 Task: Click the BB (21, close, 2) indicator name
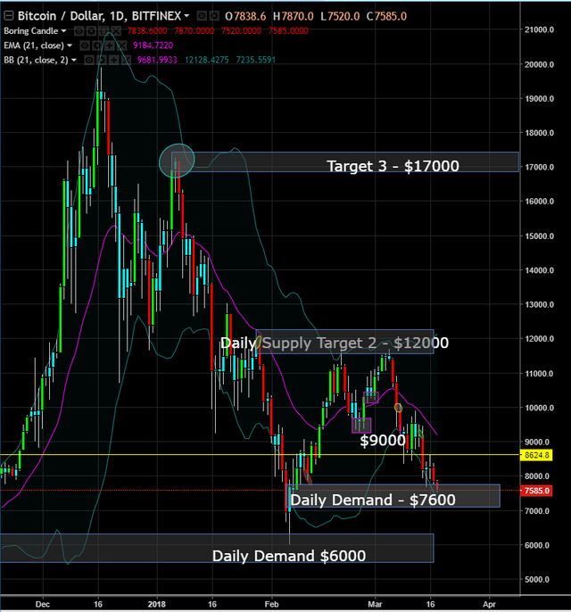coord(36,60)
